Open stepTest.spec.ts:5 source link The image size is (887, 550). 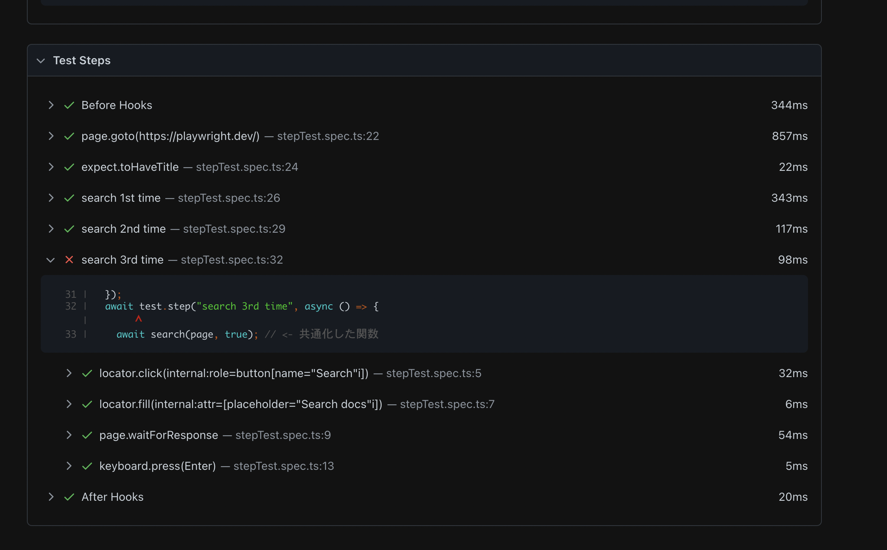coord(434,373)
